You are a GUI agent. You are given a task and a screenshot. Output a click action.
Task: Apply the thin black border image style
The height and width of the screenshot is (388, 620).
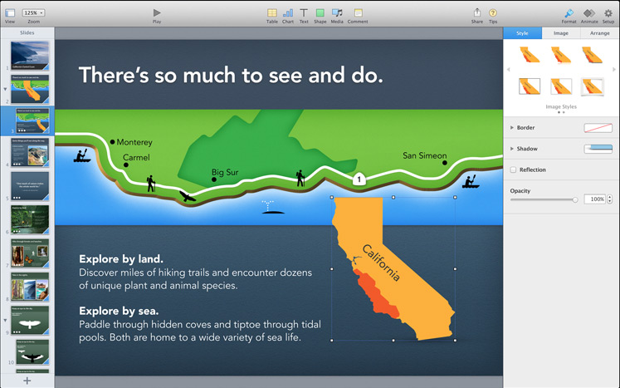point(530,86)
